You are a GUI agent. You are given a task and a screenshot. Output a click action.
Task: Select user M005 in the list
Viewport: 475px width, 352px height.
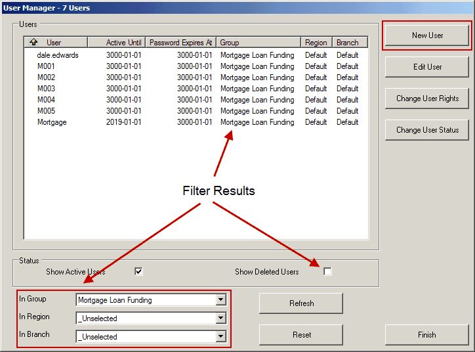46,111
